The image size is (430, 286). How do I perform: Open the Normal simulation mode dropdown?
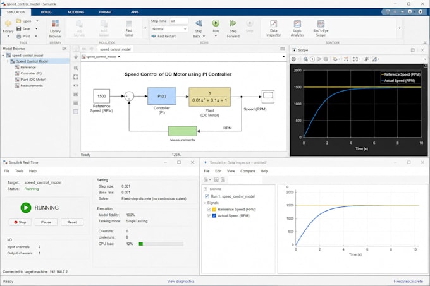[169, 29]
